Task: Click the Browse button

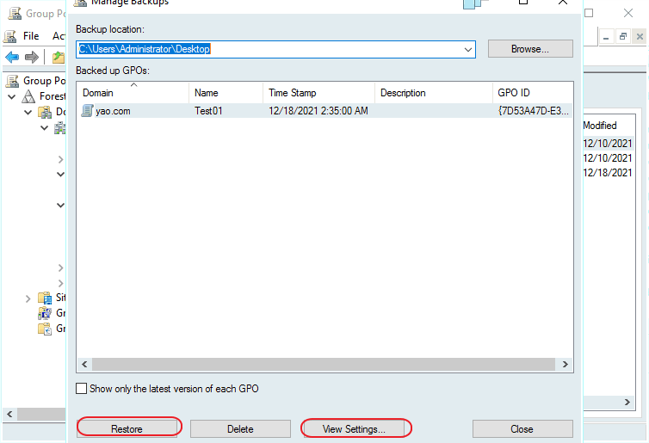Action: click(x=530, y=49)
